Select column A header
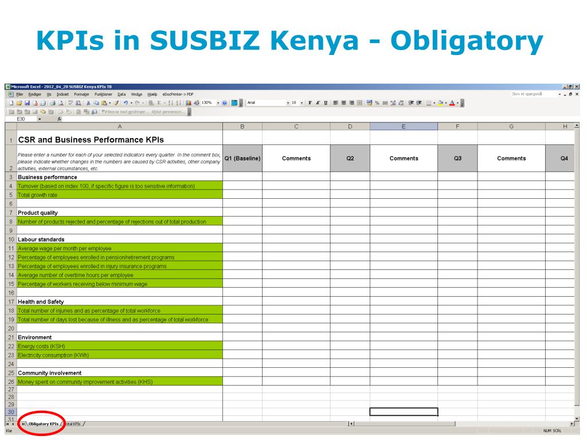587x440 pixels. [120, 127]
